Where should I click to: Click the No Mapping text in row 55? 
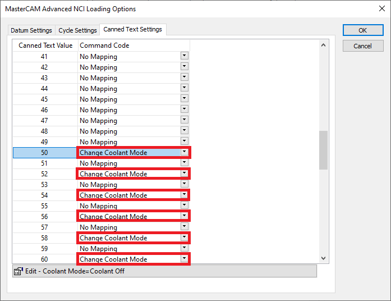point(98,206)
